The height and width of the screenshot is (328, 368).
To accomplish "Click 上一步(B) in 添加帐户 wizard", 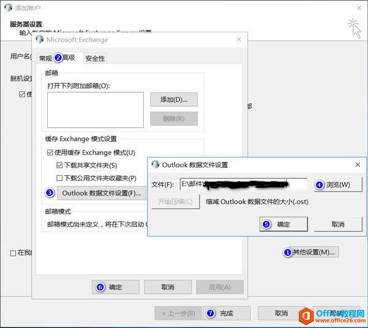I will click(x=178, y=313).
